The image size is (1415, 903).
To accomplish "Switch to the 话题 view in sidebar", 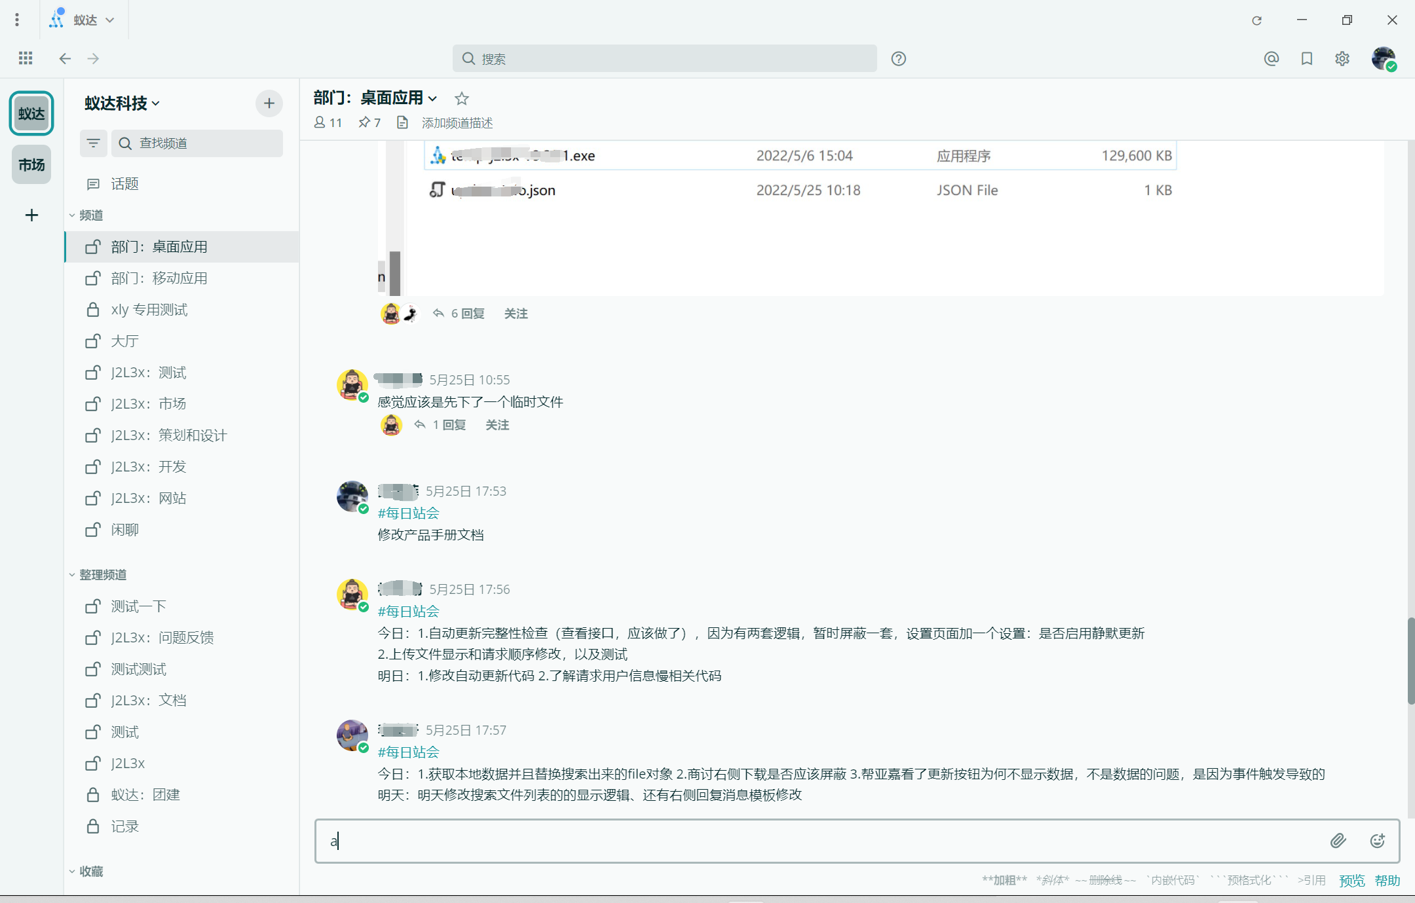I will (x=124, y=184).
